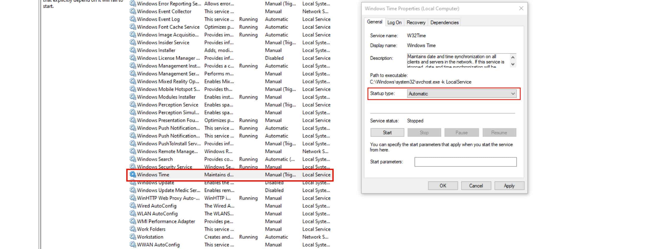Click the Start button for the service

point(387,133)
